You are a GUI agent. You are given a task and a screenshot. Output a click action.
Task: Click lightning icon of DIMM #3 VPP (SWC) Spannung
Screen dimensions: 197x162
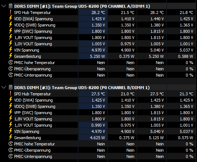coord(11,112)
